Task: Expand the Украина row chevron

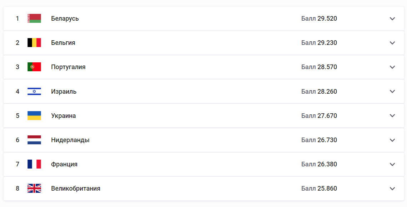Action: point(392,115)
